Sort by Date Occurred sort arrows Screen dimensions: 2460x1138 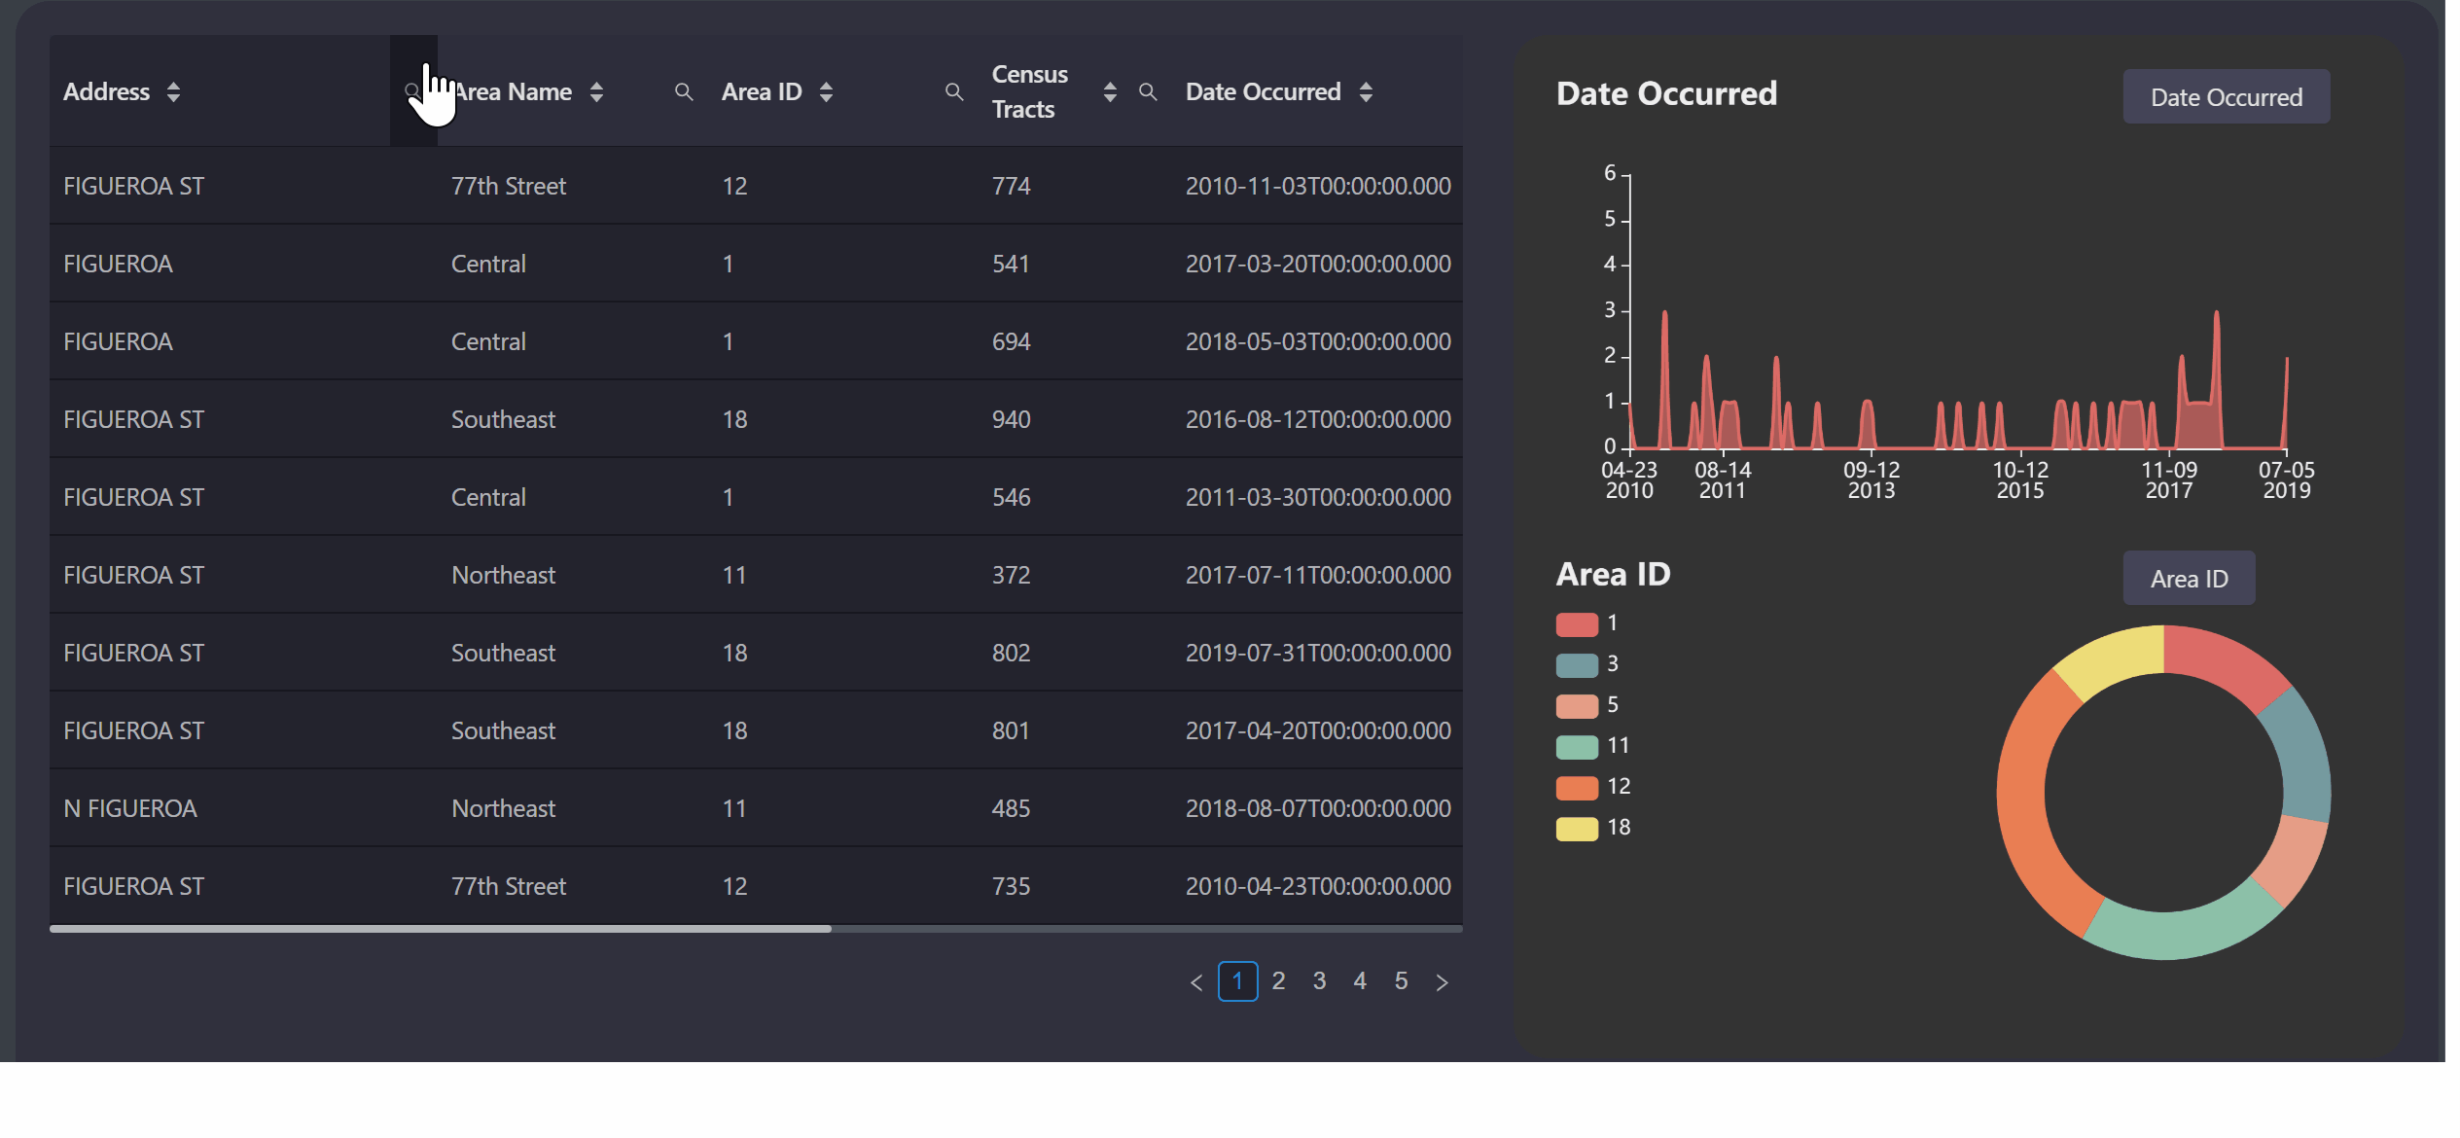click(x=1366, y=91)
